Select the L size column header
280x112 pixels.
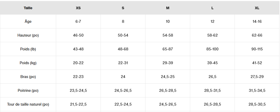[212, 8]
